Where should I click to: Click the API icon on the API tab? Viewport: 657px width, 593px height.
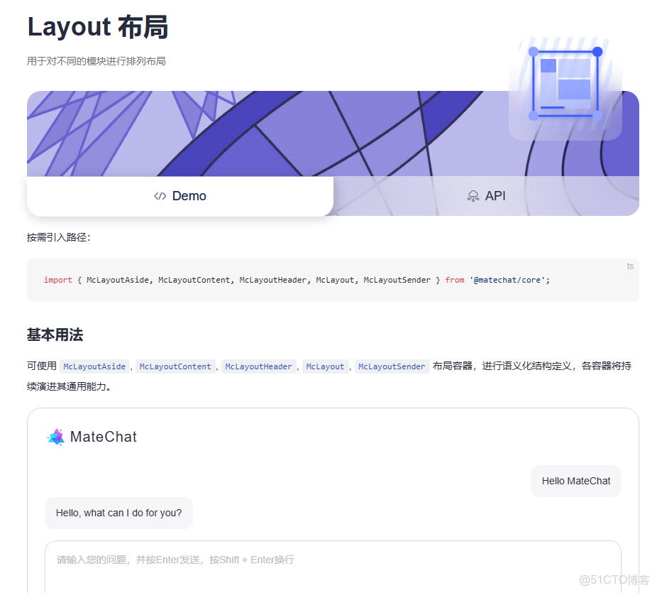[473, 196]
